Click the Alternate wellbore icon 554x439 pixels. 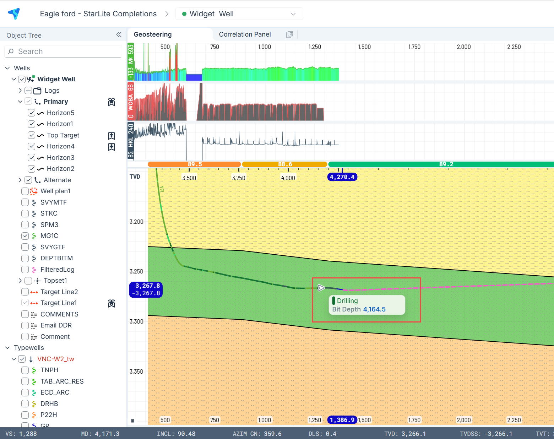[x=37, y=180]
